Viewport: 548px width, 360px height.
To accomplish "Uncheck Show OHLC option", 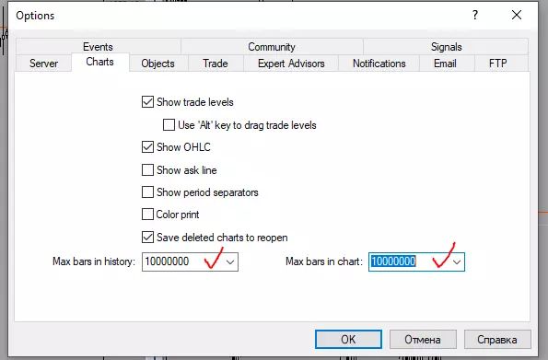I will 147,146.
